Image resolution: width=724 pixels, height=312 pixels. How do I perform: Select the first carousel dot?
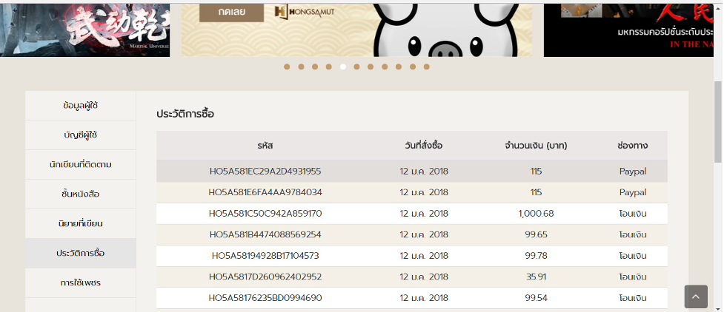pyautogui.click(x=287, y=67)
